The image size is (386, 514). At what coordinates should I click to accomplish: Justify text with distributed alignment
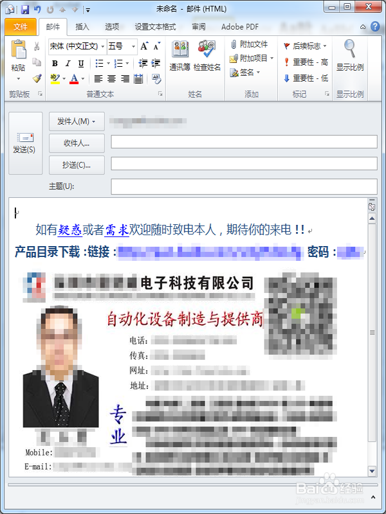click(138, 78)
